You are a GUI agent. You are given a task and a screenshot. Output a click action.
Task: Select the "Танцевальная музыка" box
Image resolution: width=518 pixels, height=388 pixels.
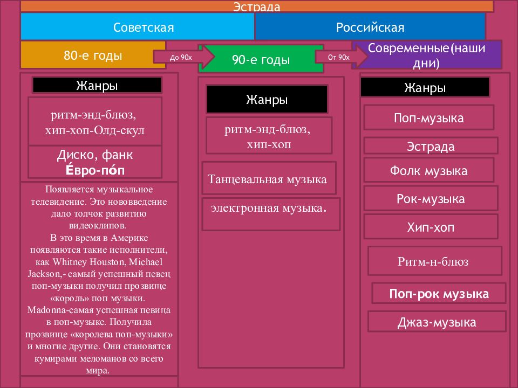pos(269,178)
